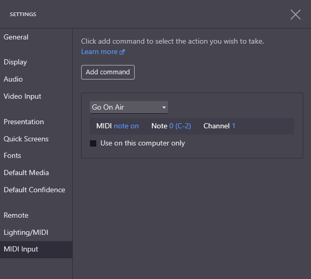
Task: Close the Settings dialog
Action: tap(295, 15)
